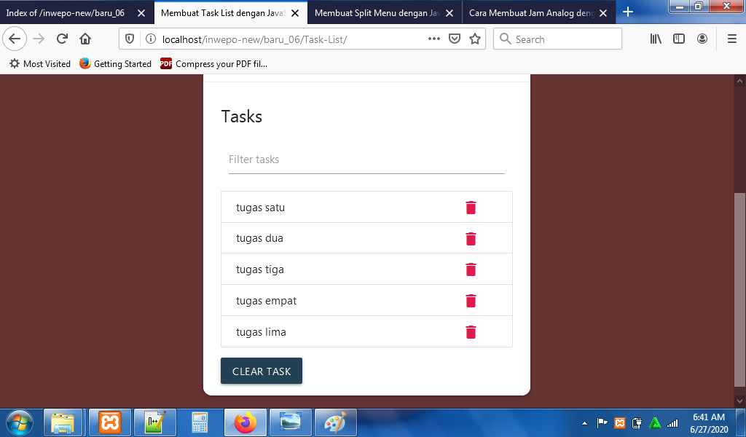This screenshot has height=437, width=746.
Task: Close the 'Membuat Task List' tab
Action: pos(295,13)
